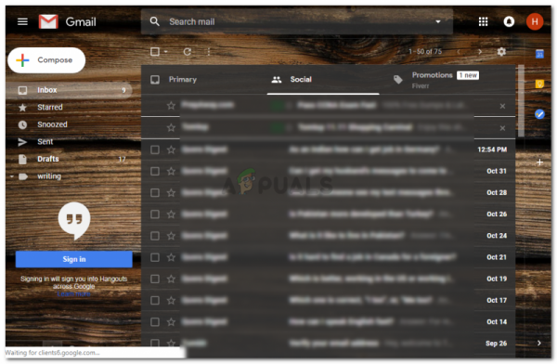The height and width of the screenshot is (364, 557).
Task: Open the main menu hamburger icon
Action: pos(22,22)
